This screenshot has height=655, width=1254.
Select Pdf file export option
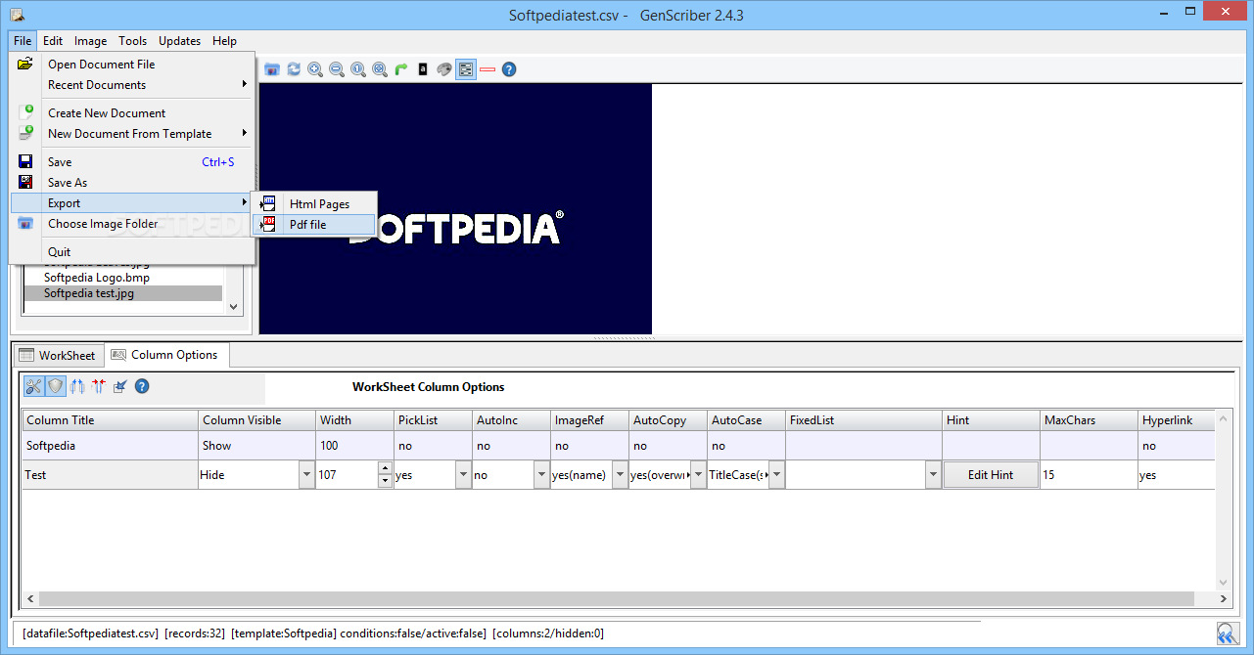point(313,224)
